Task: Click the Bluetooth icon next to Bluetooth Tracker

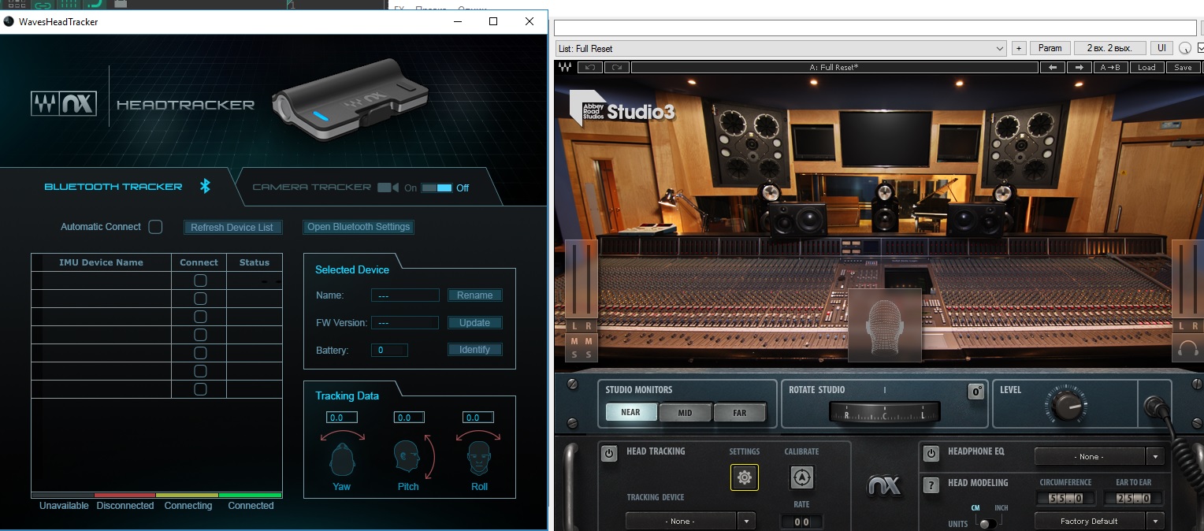Action: coord(205,186)
